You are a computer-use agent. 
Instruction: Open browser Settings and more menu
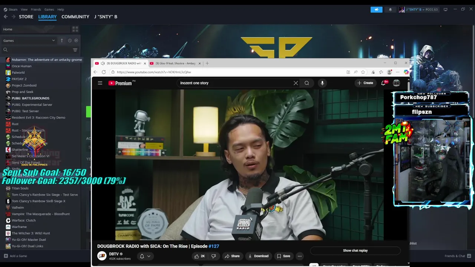pos(397,72)
